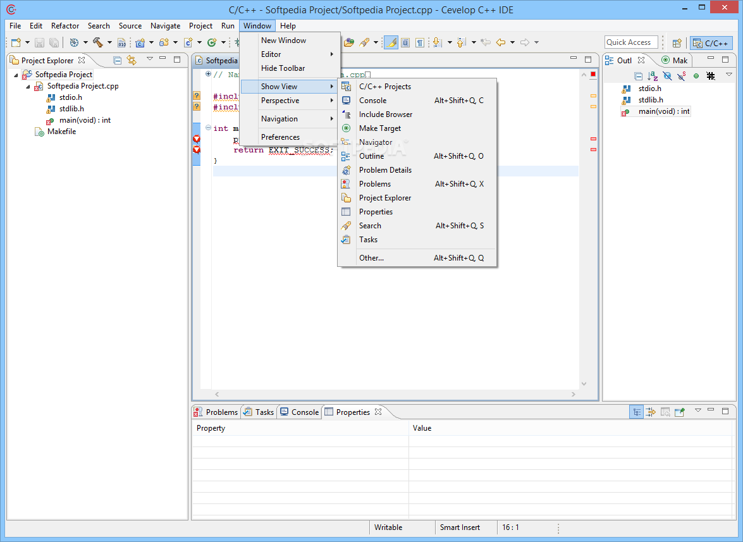Viewport: 743px width, 542px height.
Task: Collapse All in Outline view
Action: [638, 76]
